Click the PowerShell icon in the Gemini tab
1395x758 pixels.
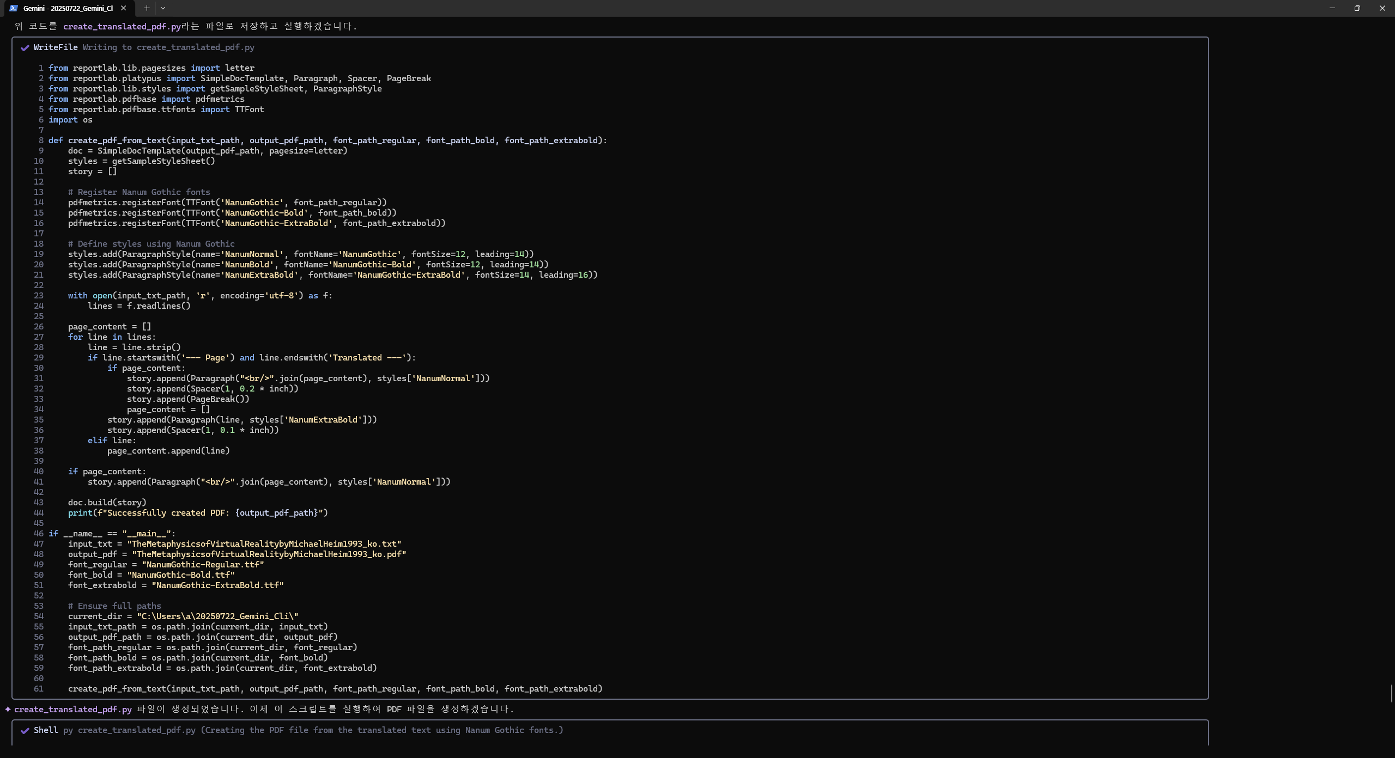coord(14,8)
